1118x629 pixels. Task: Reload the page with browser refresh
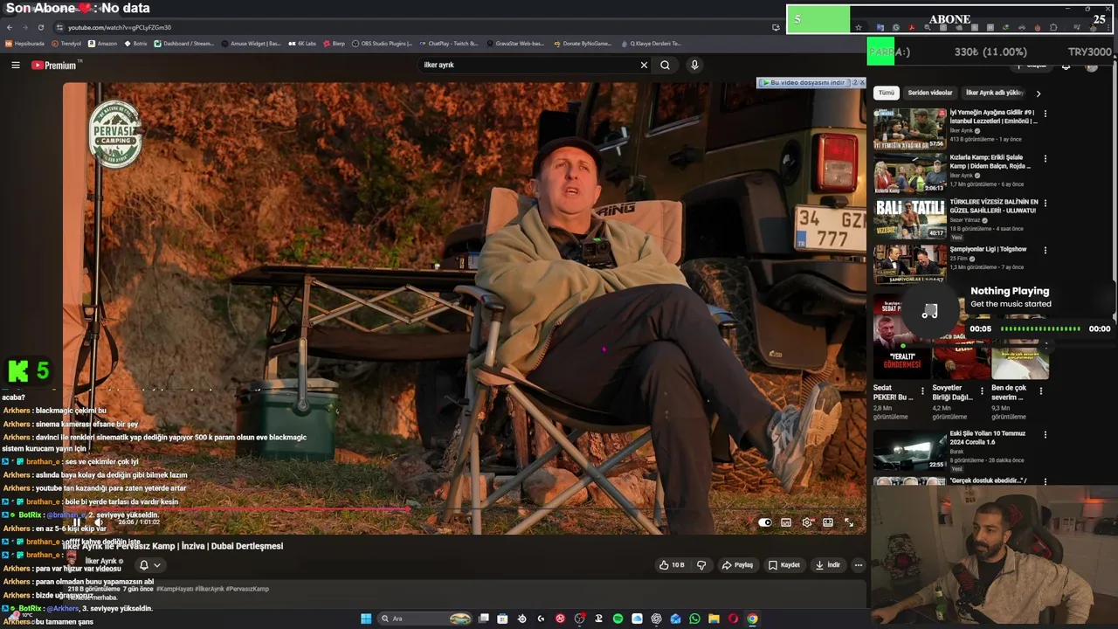click(x=40, y=27)
